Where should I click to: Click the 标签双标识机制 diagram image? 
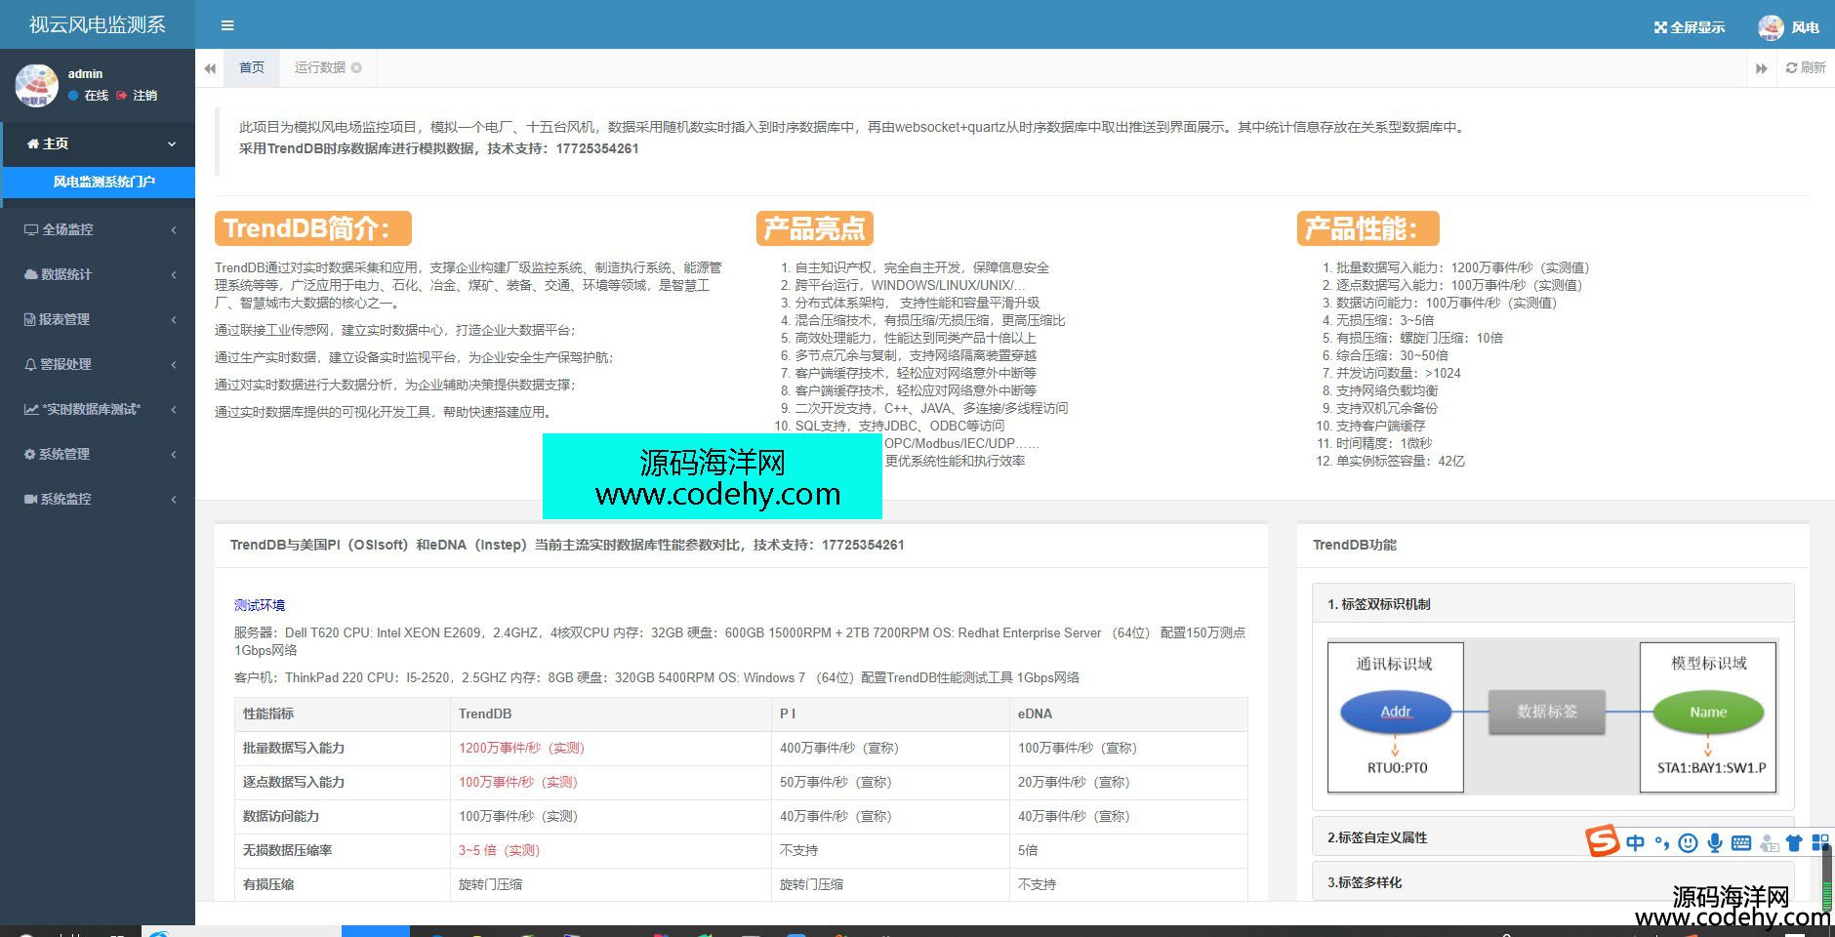(x=1552, y=716)
